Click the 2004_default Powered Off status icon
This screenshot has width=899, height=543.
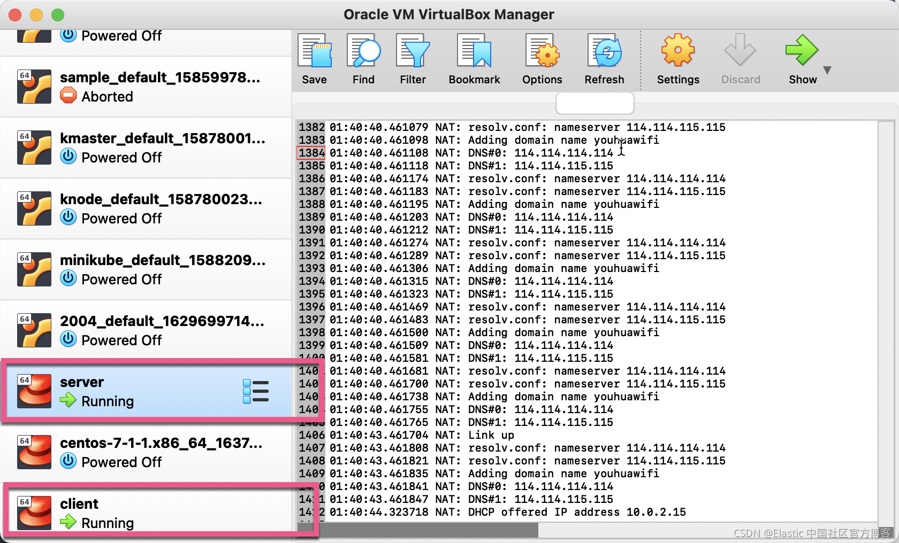pos(68,339)
